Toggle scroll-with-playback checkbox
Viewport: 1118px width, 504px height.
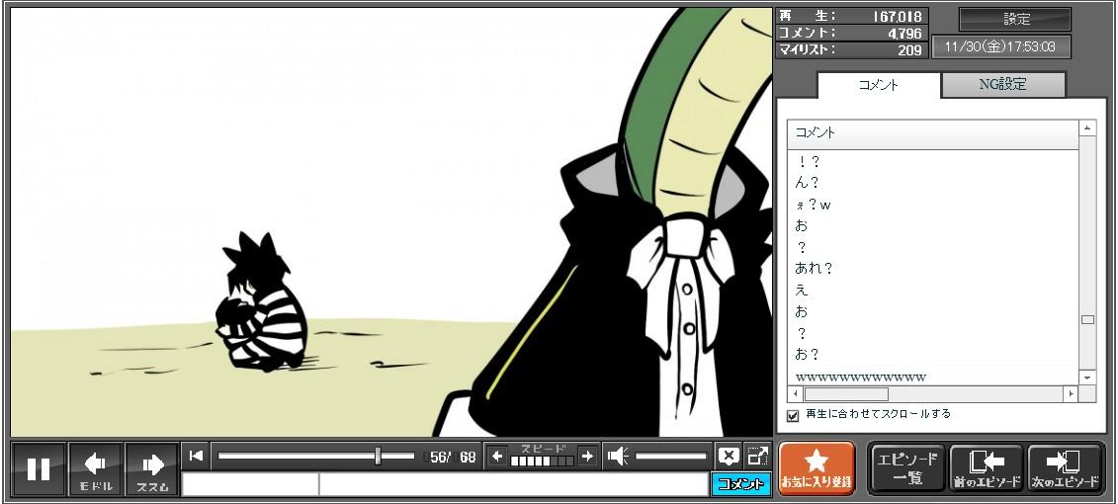[793, 416]
